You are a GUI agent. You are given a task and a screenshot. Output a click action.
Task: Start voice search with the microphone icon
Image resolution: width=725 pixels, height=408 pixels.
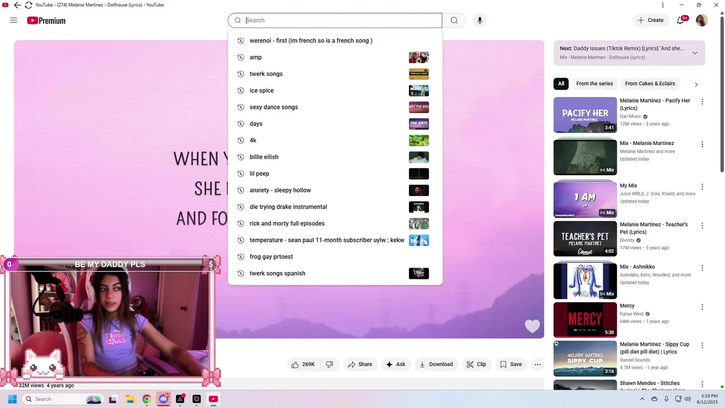pyautogui.click(x=480, y=20)
